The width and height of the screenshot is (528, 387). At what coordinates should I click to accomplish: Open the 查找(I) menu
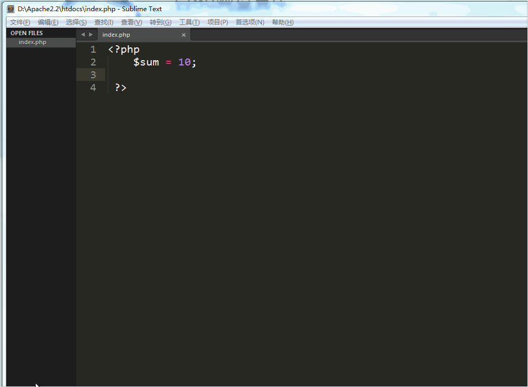[103, 22]
